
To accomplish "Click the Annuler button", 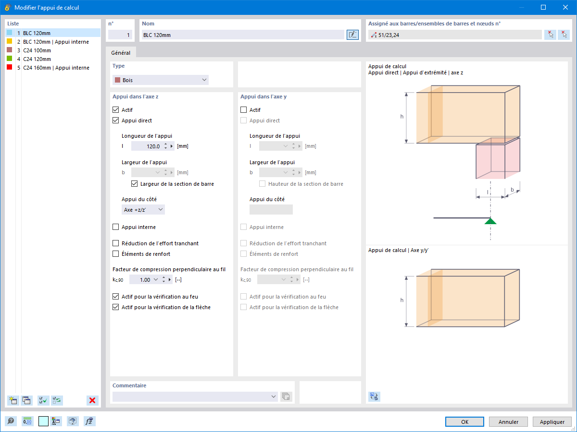I will (x=508, y=422).
